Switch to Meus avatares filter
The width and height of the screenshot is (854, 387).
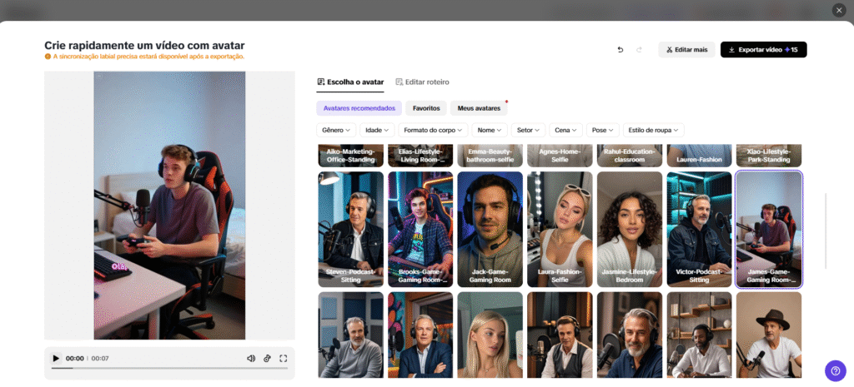479,108
